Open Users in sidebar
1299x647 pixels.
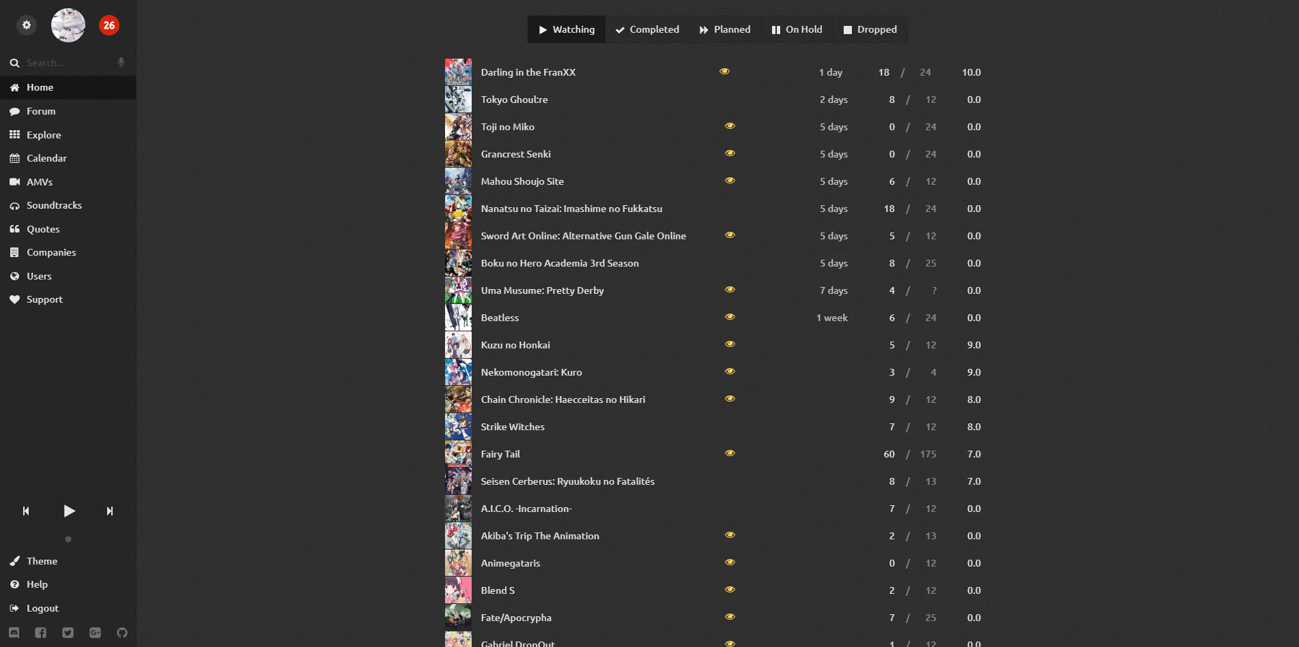(x=68, y=276)
